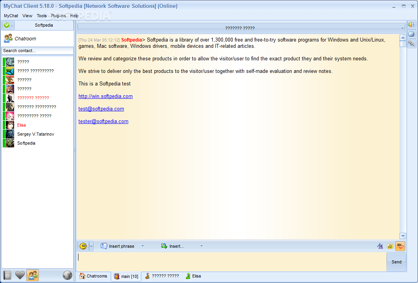This screenshot has height=283, width=418.
Task: Click the house icon on Chatrooms tab
Action: 82,276
